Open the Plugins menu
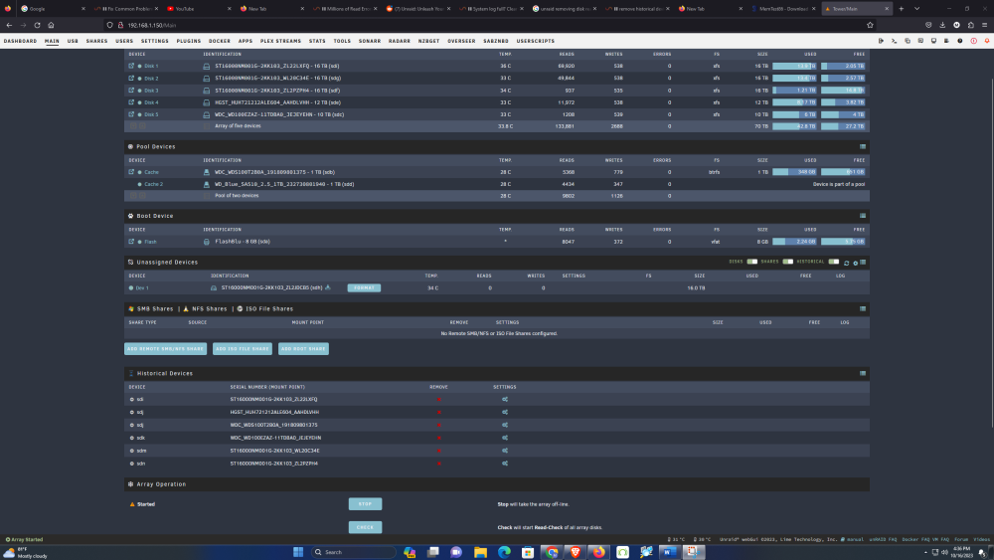 [188, 41]
